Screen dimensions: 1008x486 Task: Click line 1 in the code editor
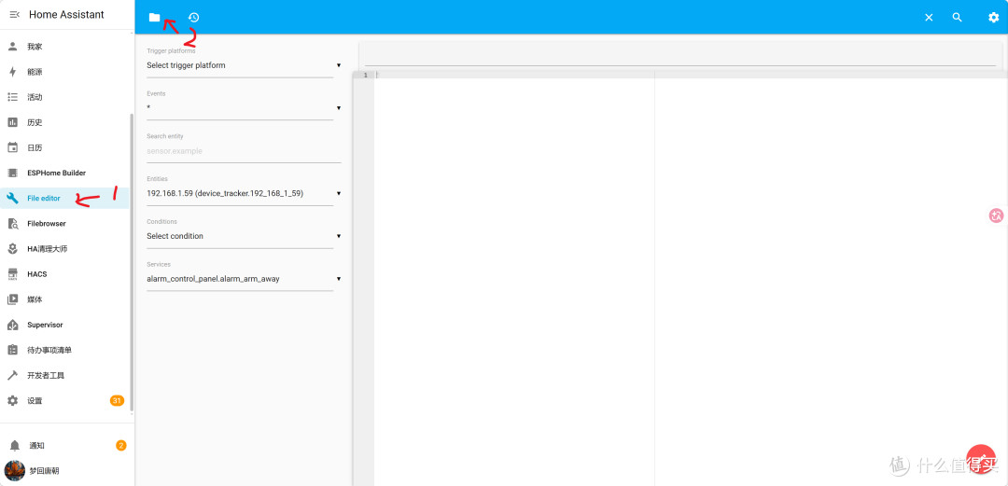click(690, 76)
